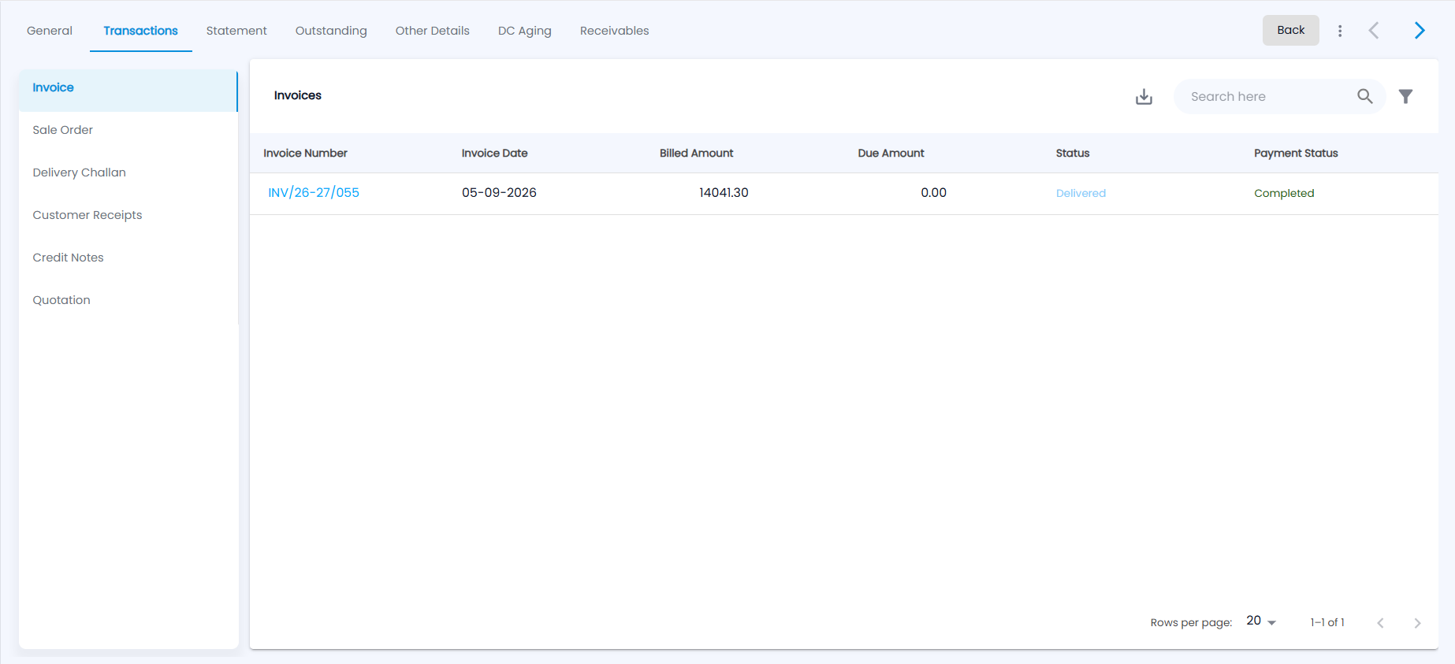Open the Receivables tab
1455x664 pixels.
pyautogui.click(x=615, y=31)
